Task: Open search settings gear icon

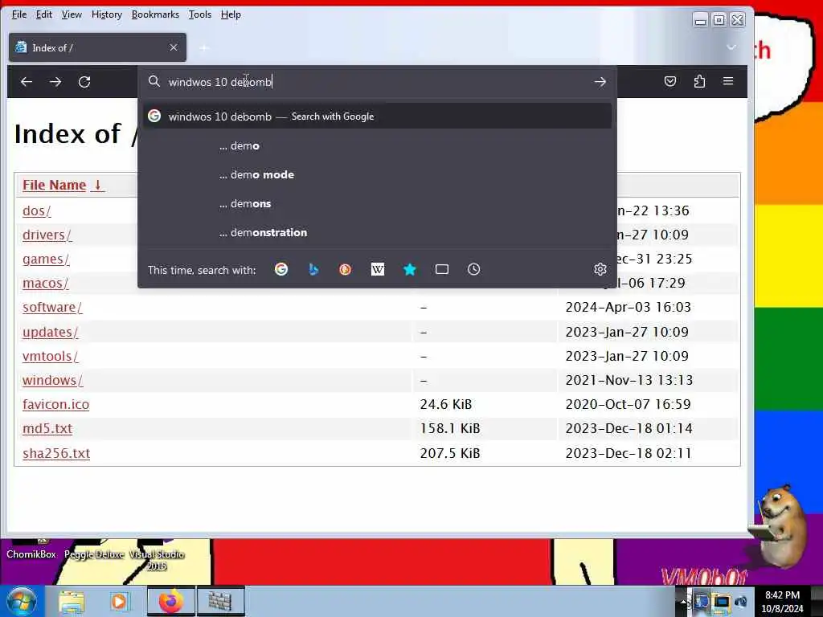Action: click(600, 269)
